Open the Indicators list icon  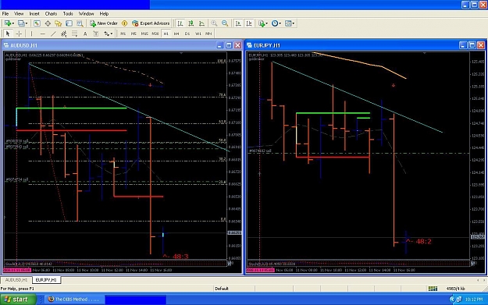click(262, 23)
